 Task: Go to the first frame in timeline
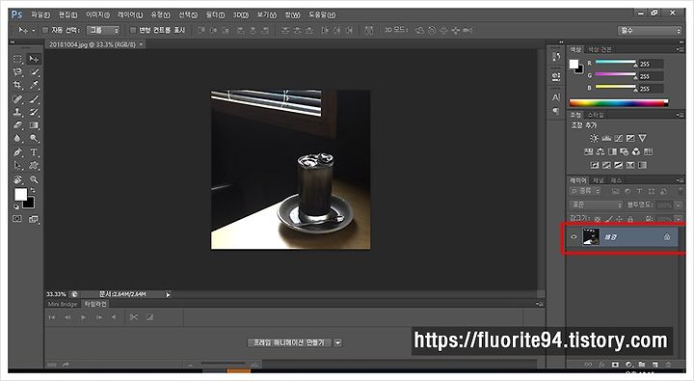[x=52, y=317]
